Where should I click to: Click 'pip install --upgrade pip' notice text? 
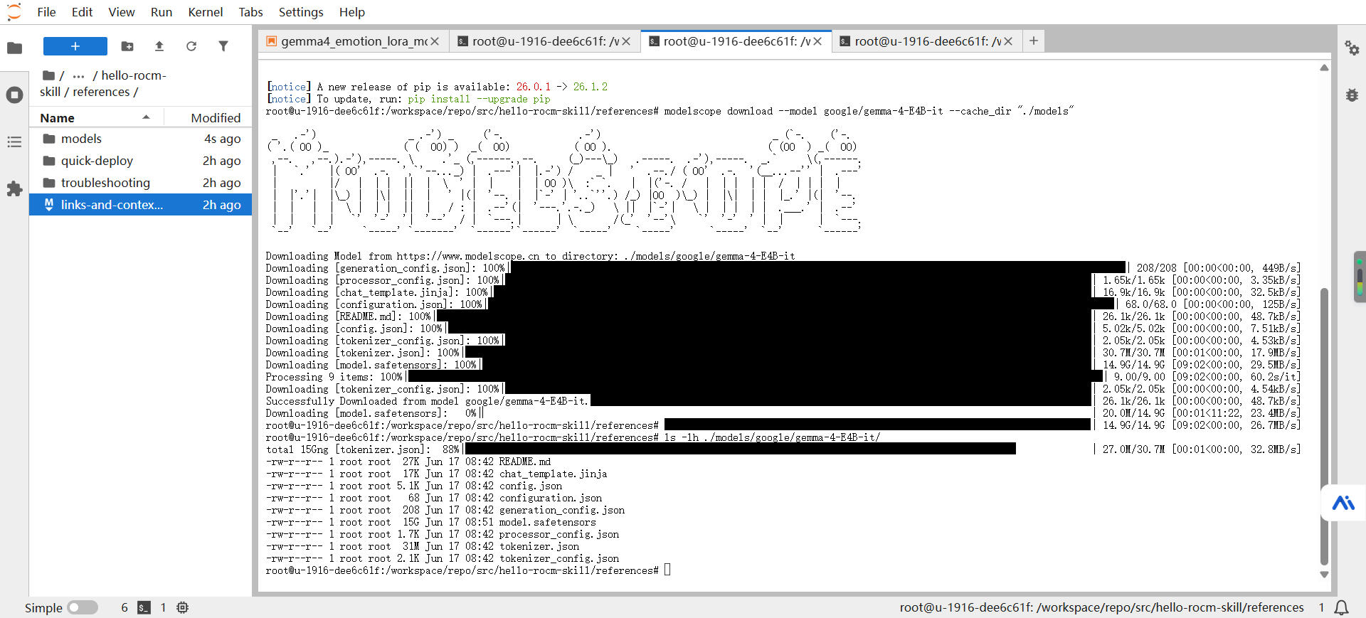click(x=479, y=99)
